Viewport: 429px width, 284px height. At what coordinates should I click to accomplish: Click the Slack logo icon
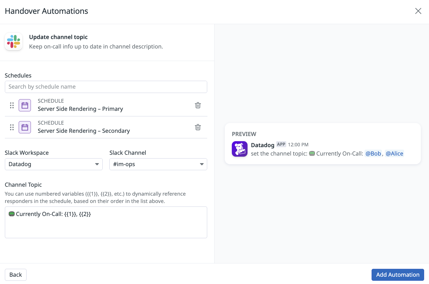point(14,42)
